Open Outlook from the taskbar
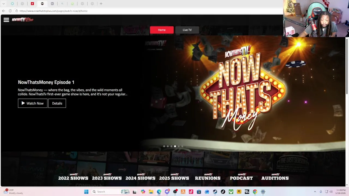 [207, 192]
